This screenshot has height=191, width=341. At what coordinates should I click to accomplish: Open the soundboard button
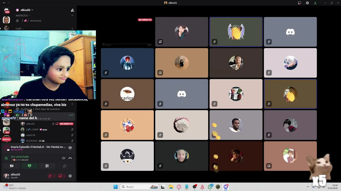(x=64, y=166)
